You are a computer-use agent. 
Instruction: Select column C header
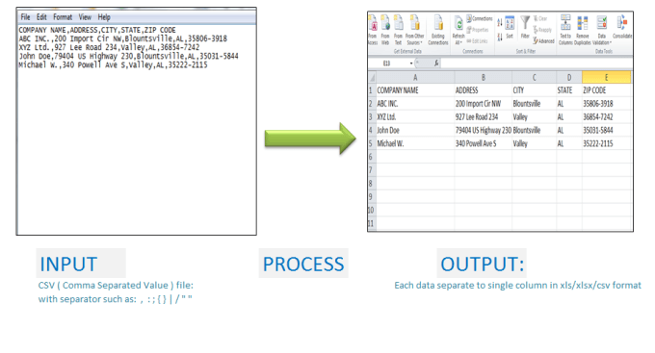[534, 78]
